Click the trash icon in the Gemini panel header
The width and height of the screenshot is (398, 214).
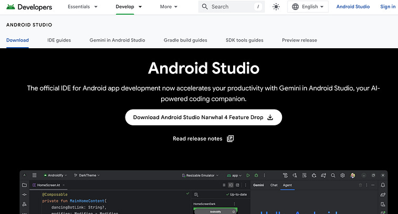360,185
